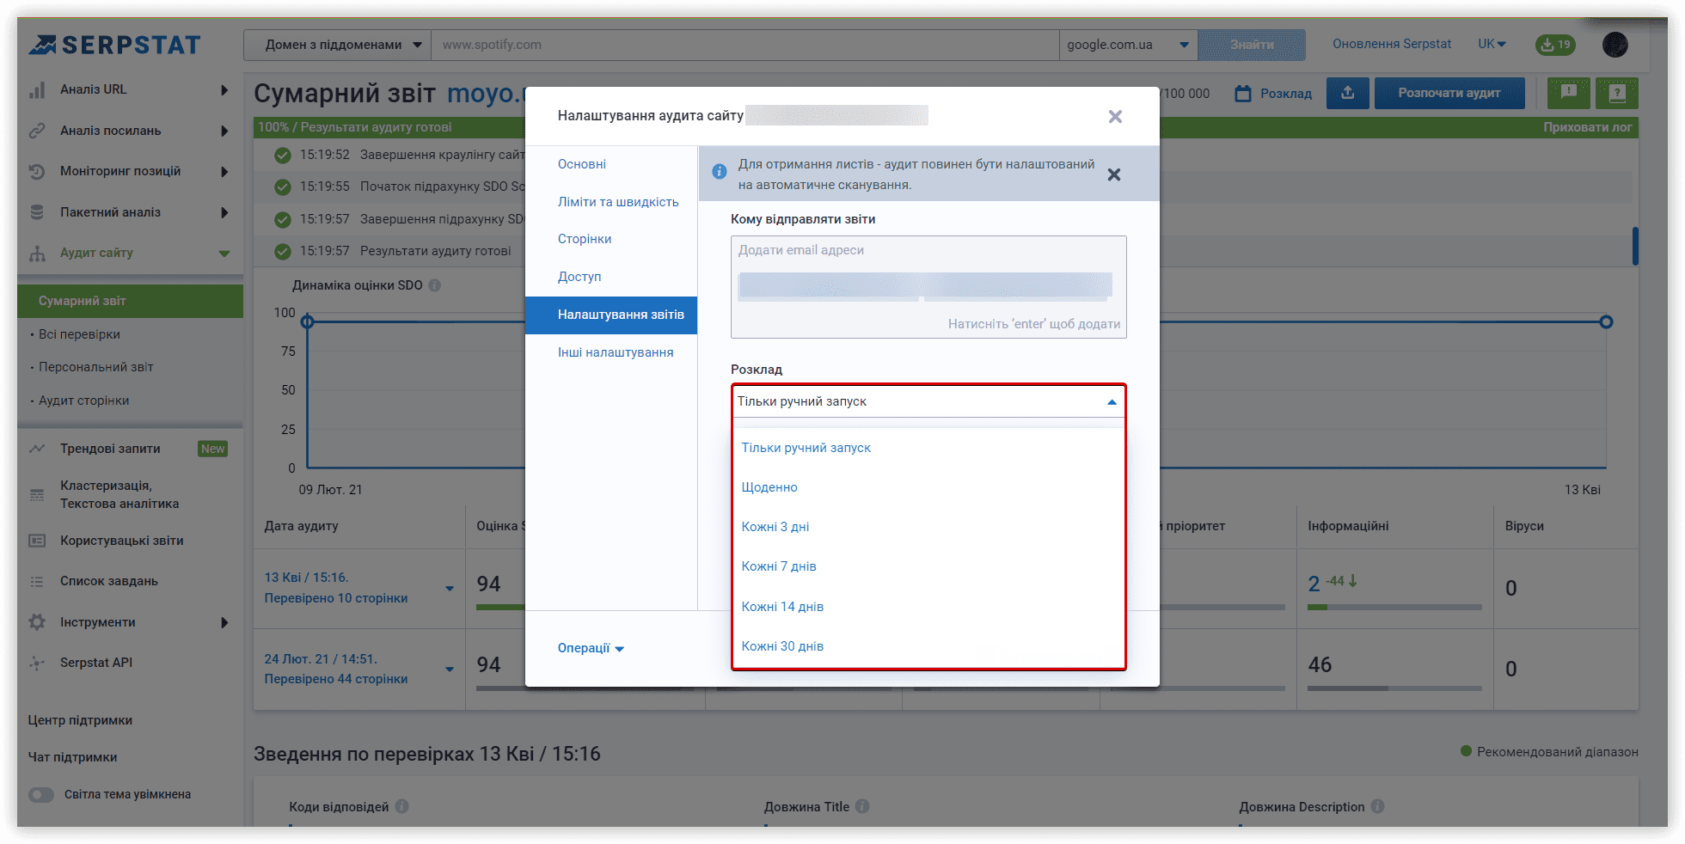Toggle the light theme switch
The width and height of the screenshot is (1685, 844).
click(x=41, y=794)
